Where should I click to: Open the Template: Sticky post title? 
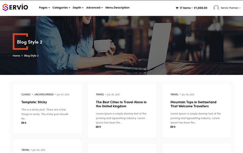tap(34, 102)
